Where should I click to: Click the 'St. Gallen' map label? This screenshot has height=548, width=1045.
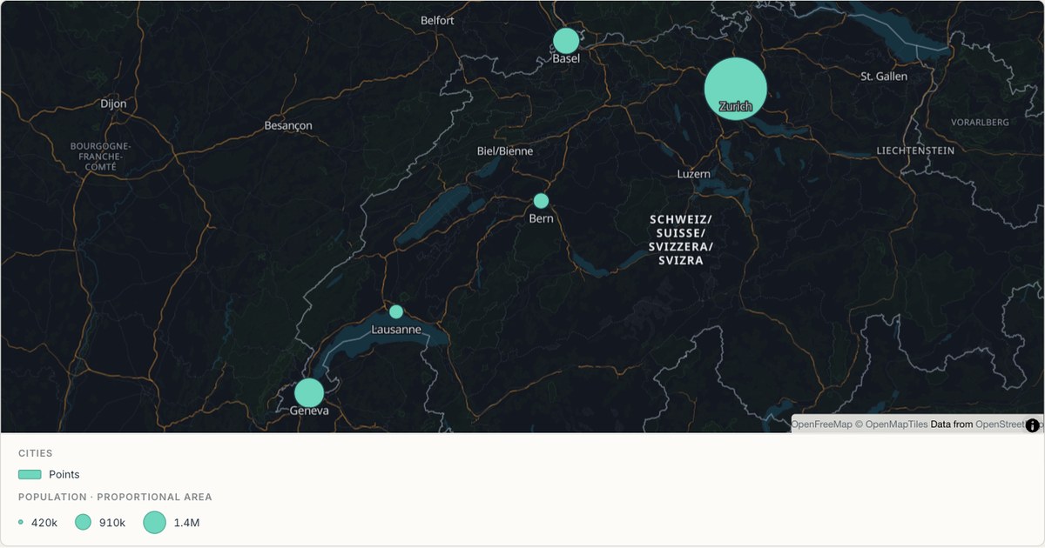(x=884, y=77)
